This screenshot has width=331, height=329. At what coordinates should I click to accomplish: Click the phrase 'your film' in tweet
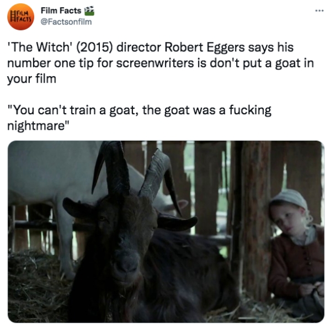(31, 79)
